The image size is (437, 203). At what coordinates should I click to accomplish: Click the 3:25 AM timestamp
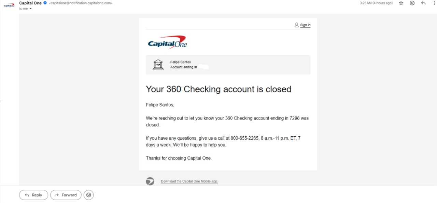coord(376,3)
